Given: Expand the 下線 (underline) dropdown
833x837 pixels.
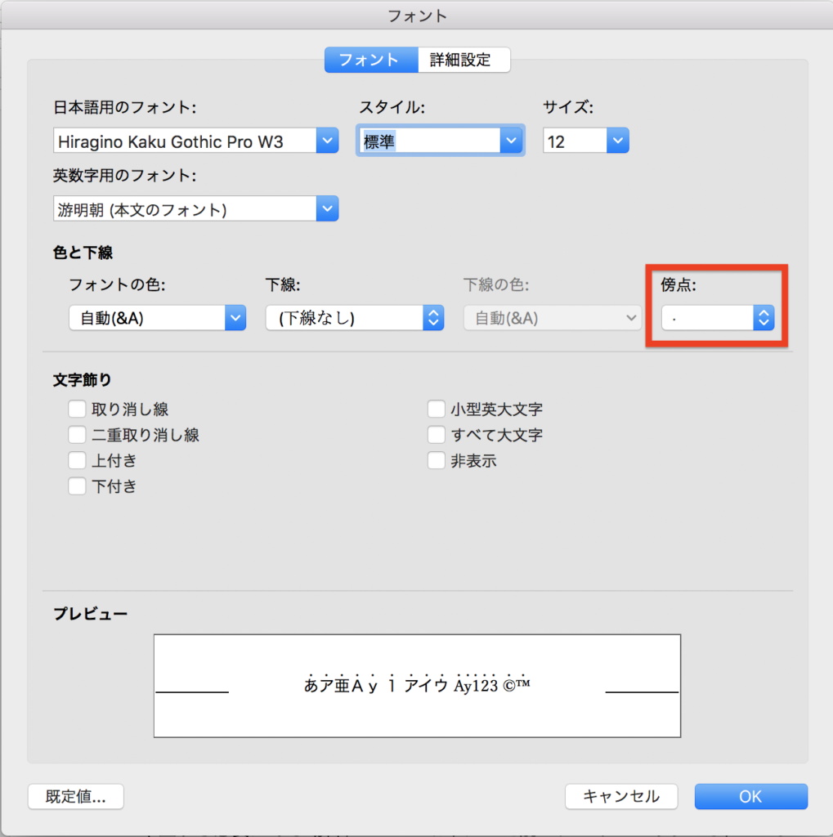Looking at the screenshot, I should tap(432, 317).
